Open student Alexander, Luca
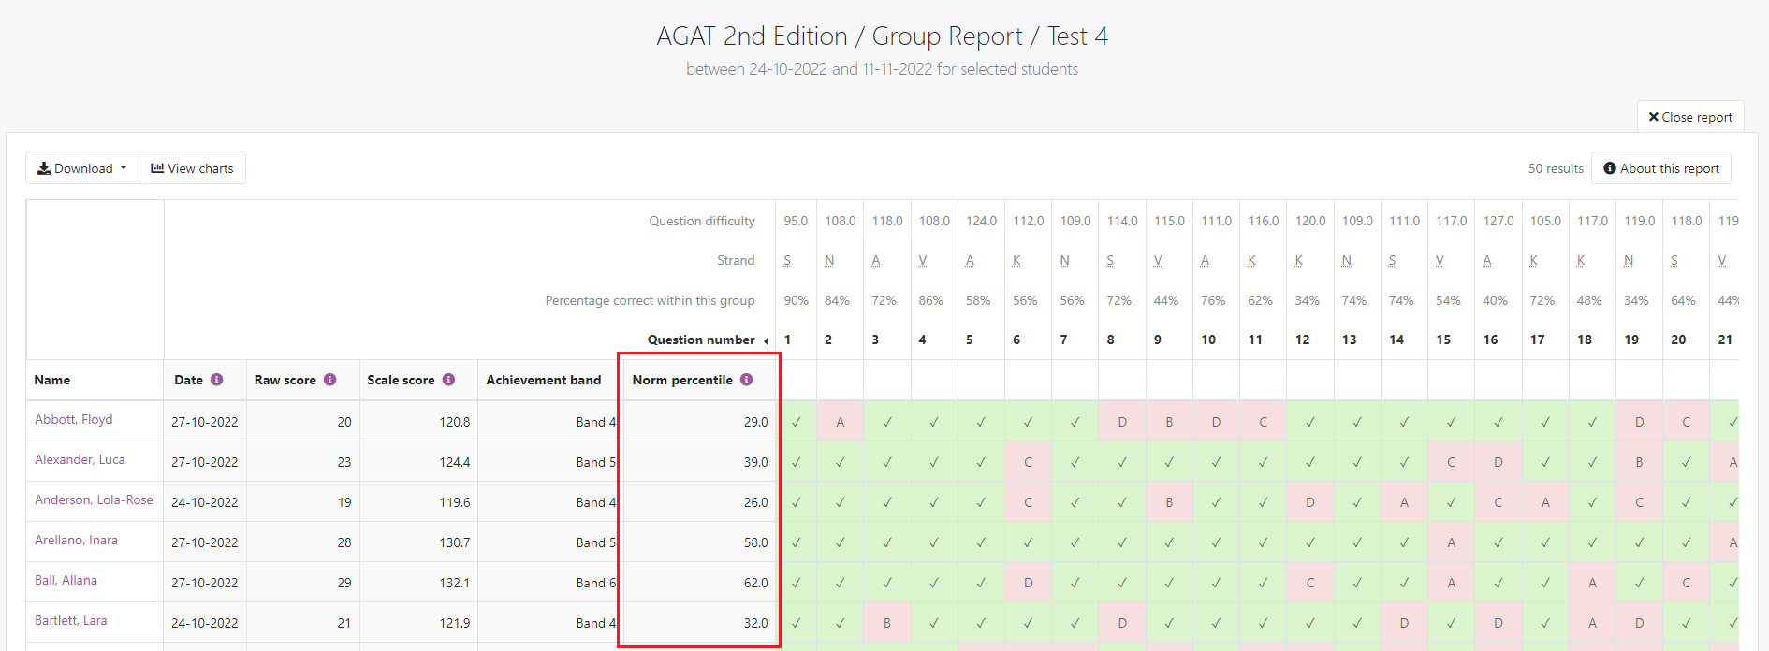1769x651 pixels. coord(80,460)
